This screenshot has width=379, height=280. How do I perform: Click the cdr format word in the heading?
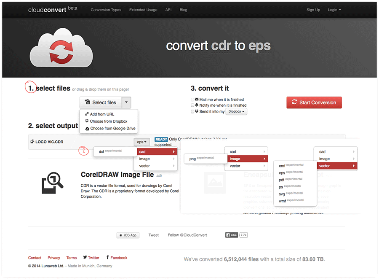coord(221,46)
